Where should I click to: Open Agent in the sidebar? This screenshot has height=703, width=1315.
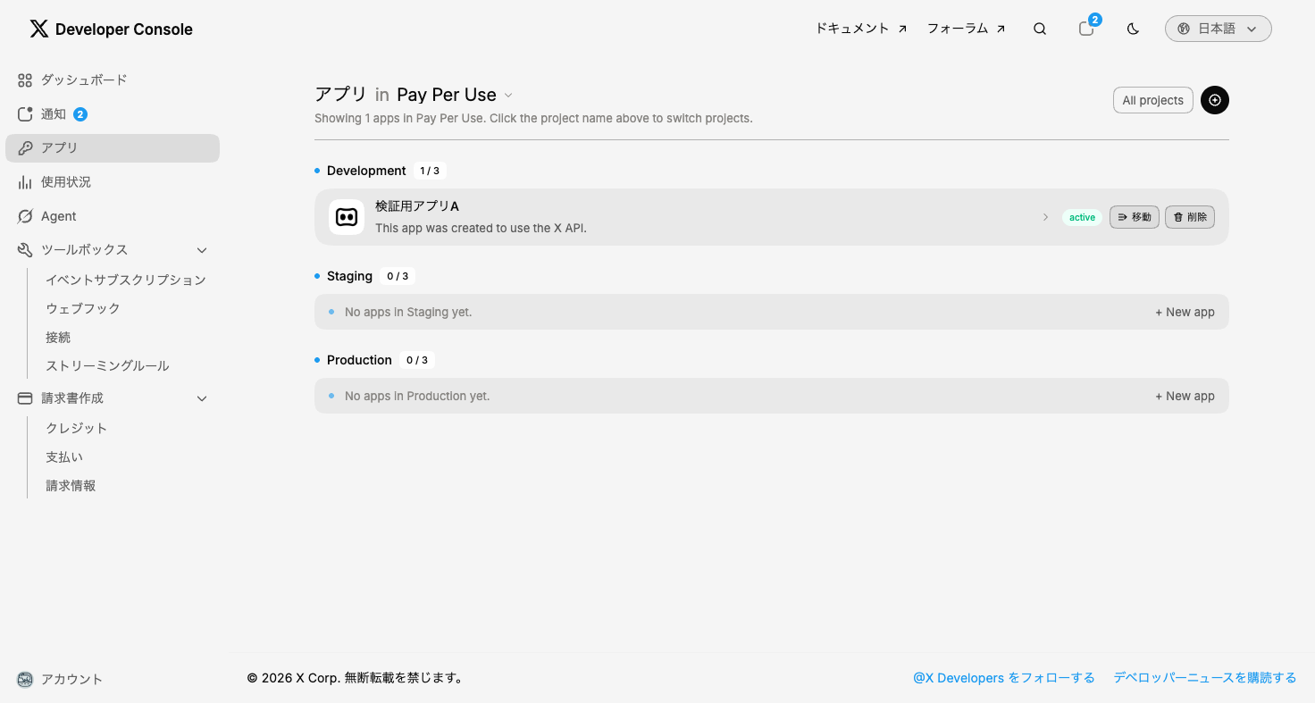pyautogui.click(x=113, y=216)
